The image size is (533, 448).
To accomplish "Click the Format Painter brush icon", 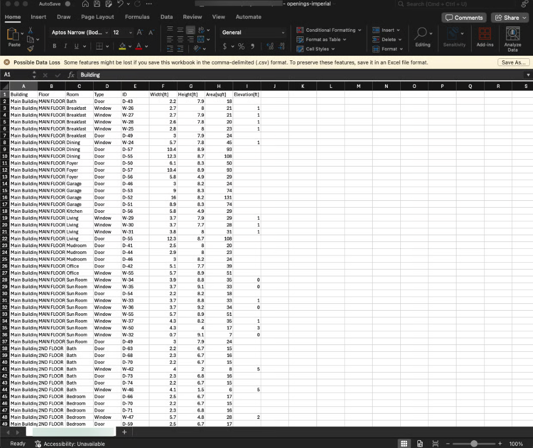I will tap(30, 48).
